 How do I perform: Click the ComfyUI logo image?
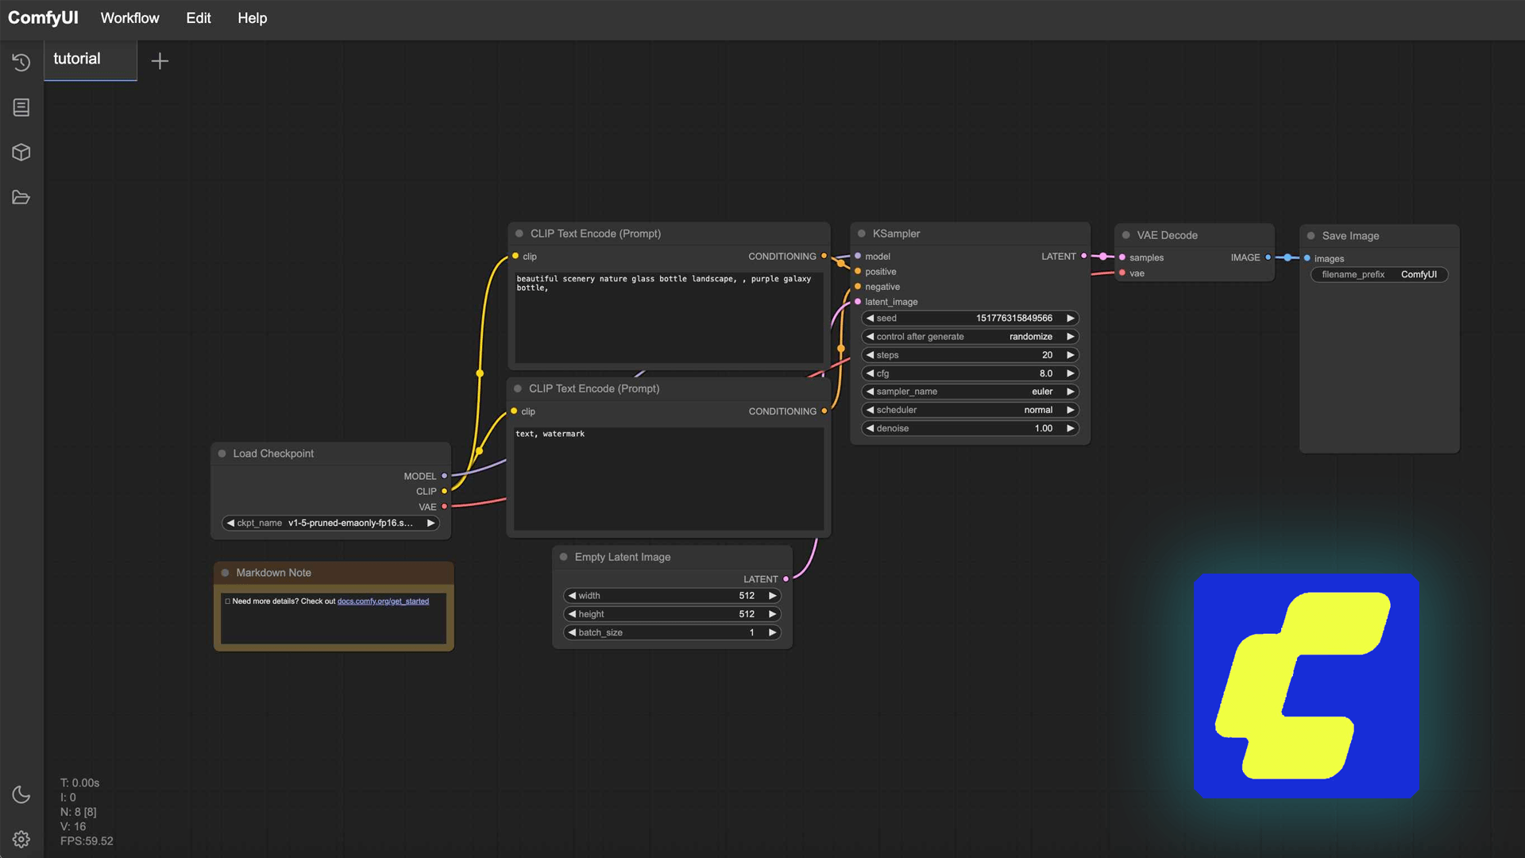click(x=1307, y=686)
